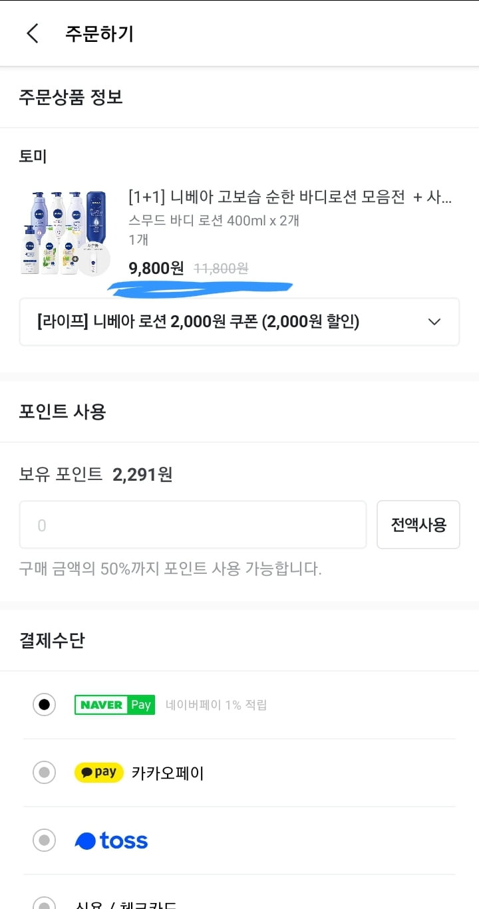Tap the NAVER Pay logo
The height and width of the screenshot is (909, 479).
pyautogui.click(x=114, y=705)
